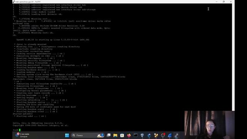Open the yellow chat-bubbles app in taskbar
This screenshot has height=139, width=247.
[x=156, y=136]
